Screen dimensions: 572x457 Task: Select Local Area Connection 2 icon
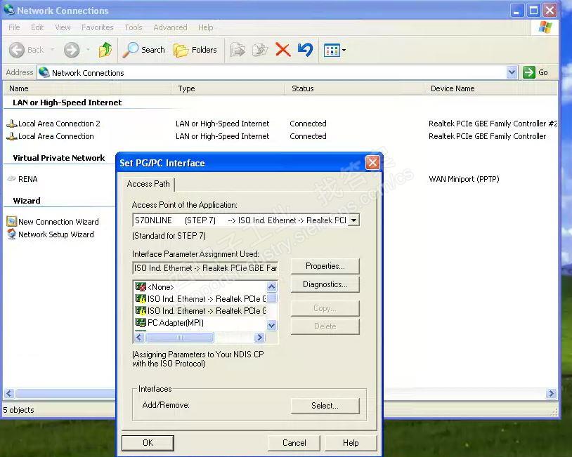pyautogui.click(x=12, y=124)
